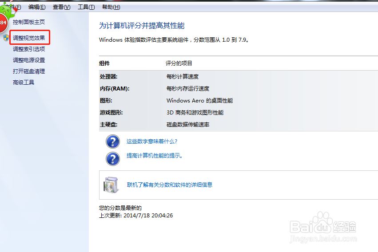Screen dimensions: 378x252
Task: Open the 查看(V) menu
Action: pyautogui.click(x=61, y=7)
